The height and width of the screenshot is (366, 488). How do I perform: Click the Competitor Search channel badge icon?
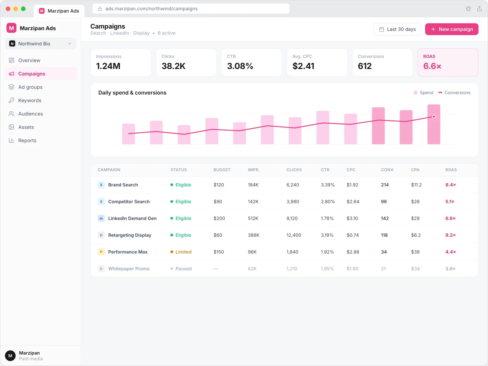click(101, 202)
